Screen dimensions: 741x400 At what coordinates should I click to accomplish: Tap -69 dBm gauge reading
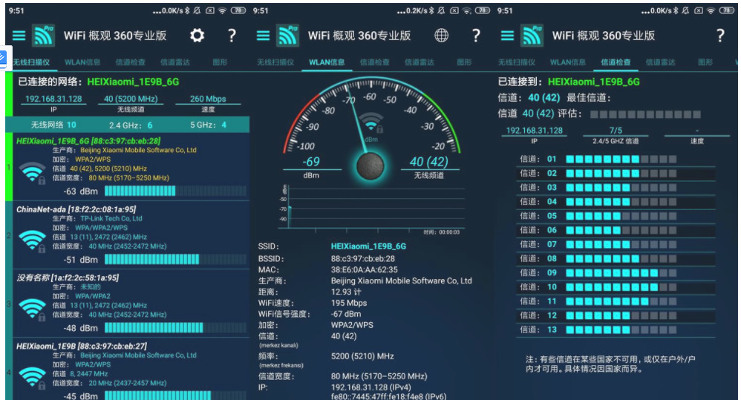311,162
